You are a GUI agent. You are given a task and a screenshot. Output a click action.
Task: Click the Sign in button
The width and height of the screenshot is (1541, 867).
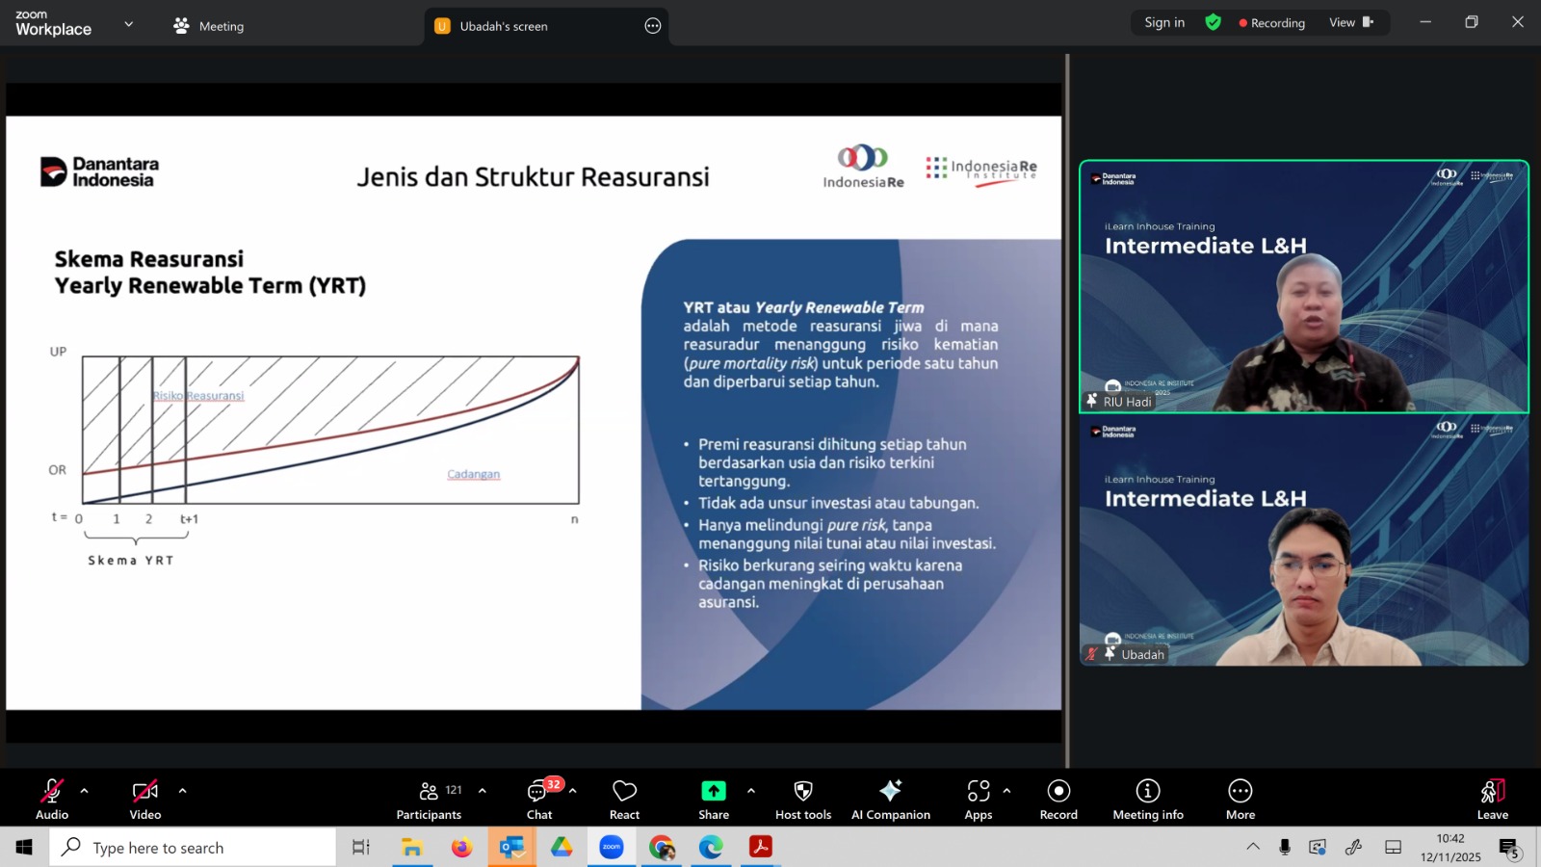[1164, 22]
